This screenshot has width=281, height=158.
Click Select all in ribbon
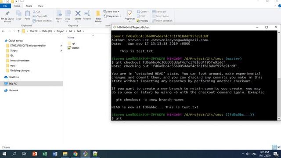159,12
